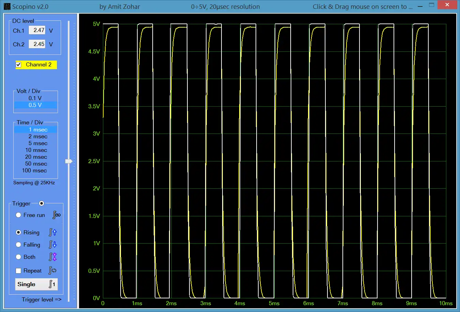Click the Single trigger button
Screen dimensions: 460x312
point(36,284)
